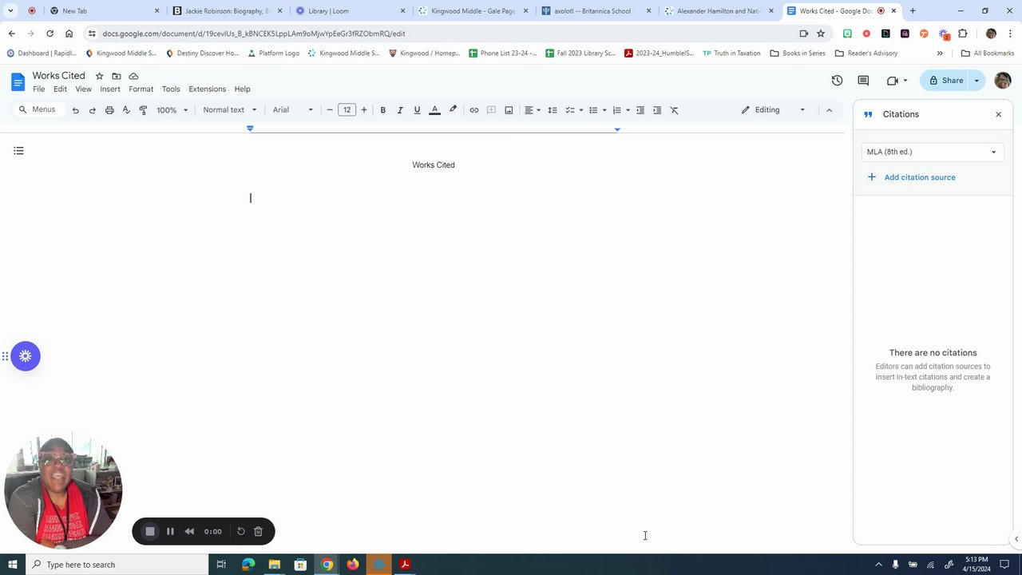Open the Tools menu
This screenshot has height=575, width=1022.
(x=171, y=89)
